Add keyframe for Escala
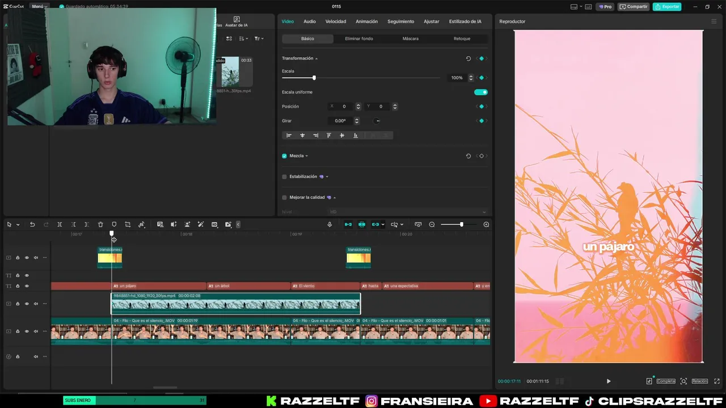Screen dimensions: 726x408 point(482,78)
